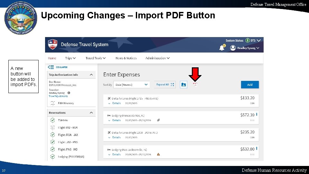The image size is (309, 174).
Task: Click the $133.20 expense amount
Action: click(x=247, y=98)
